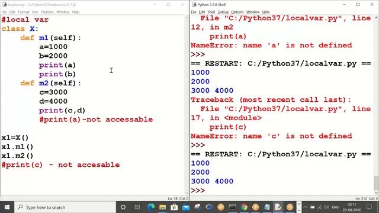
Task: Click 'NameError: name 'c' is not defined' line
Action: 271,136
